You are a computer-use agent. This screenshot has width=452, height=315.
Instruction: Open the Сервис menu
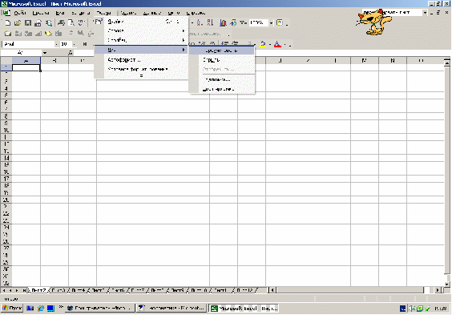[128, 13]
